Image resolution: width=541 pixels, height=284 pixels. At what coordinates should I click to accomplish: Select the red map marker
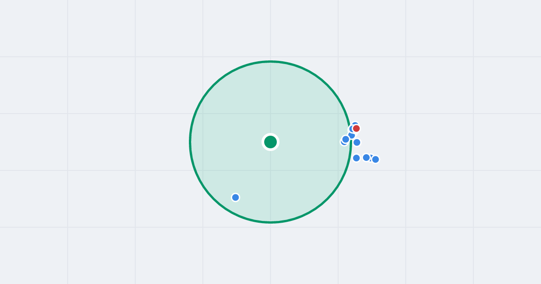tap(356, 128)
